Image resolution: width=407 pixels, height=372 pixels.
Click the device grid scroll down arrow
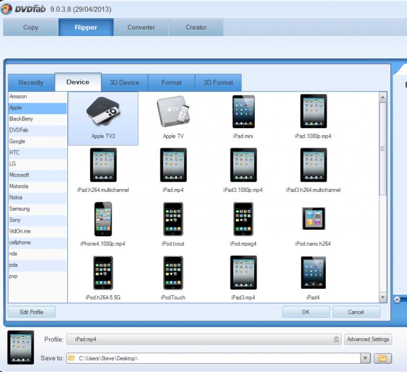pyautogui.click(x=383, y=297)
